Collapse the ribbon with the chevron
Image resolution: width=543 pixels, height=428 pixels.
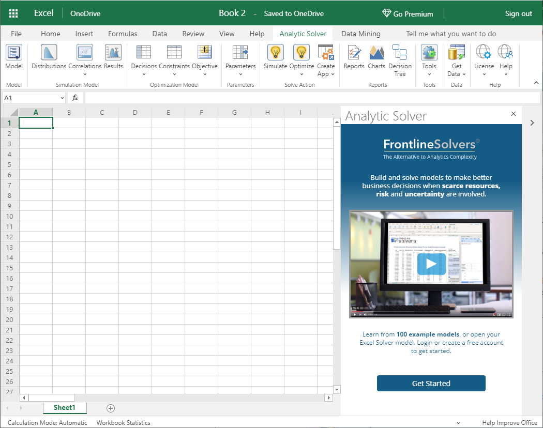coord(536,83)
